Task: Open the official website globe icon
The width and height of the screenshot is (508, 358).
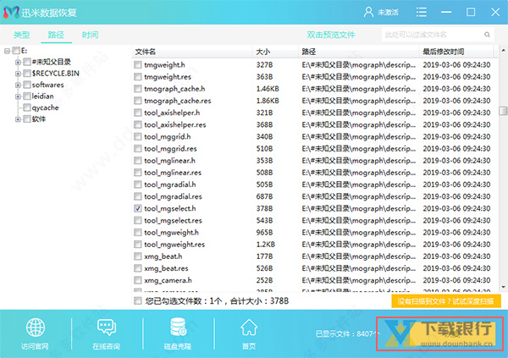Action: click(x=36, y=328)
